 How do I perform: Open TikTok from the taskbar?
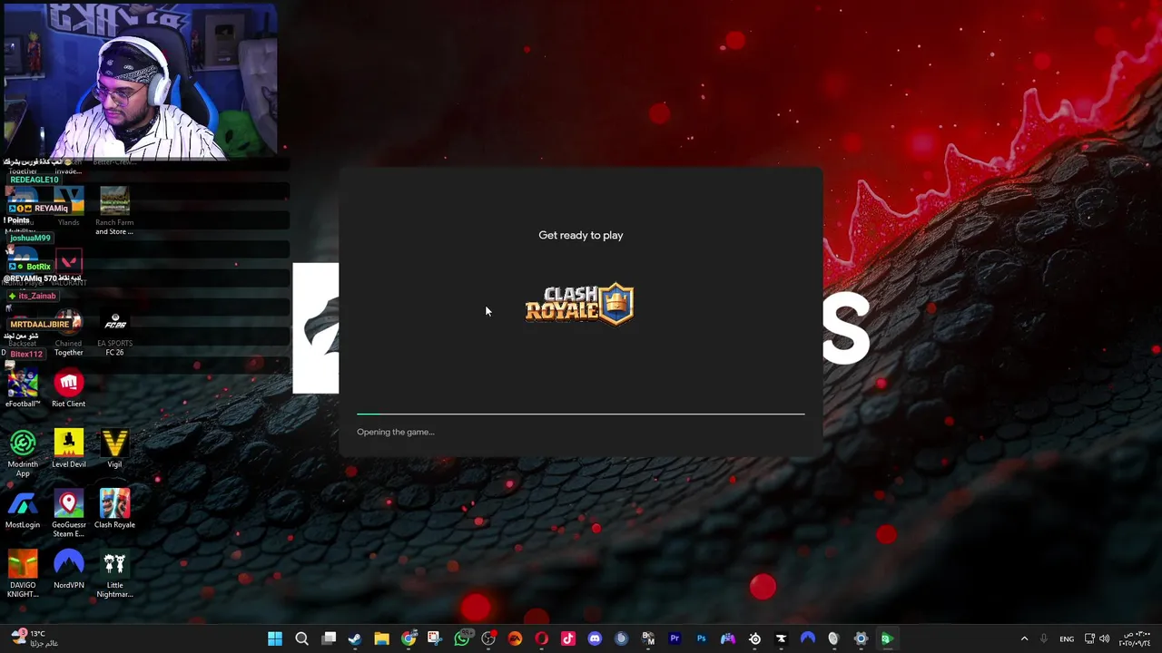[x=568, y=638]
